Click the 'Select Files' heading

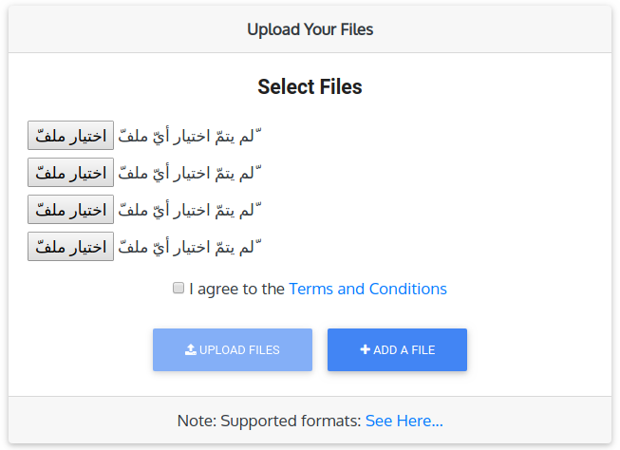pos(310,87)
